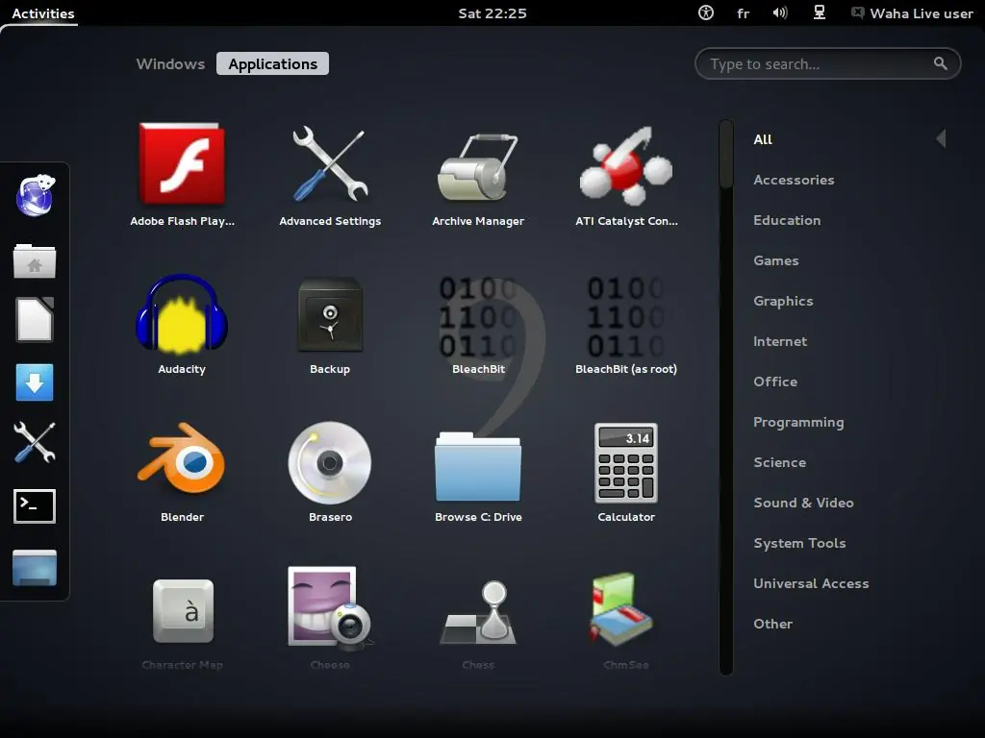
Task: Open the fr keyboard layout menu
Action: coord(744,13)
